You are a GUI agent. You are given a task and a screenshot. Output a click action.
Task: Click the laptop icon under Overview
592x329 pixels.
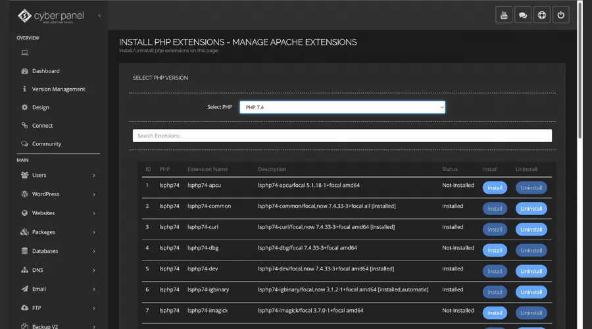24,53
